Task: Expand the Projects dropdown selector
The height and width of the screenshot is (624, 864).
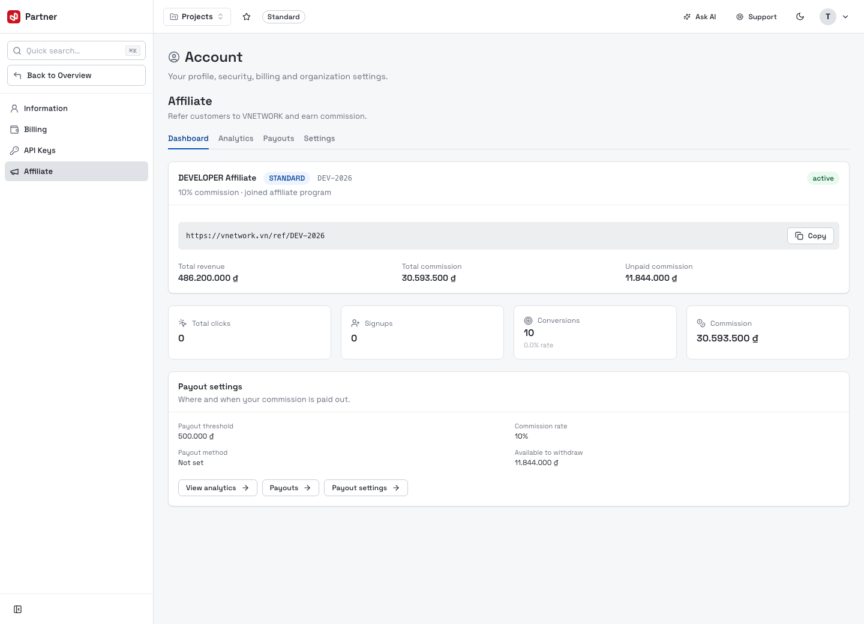Action: 197,17
